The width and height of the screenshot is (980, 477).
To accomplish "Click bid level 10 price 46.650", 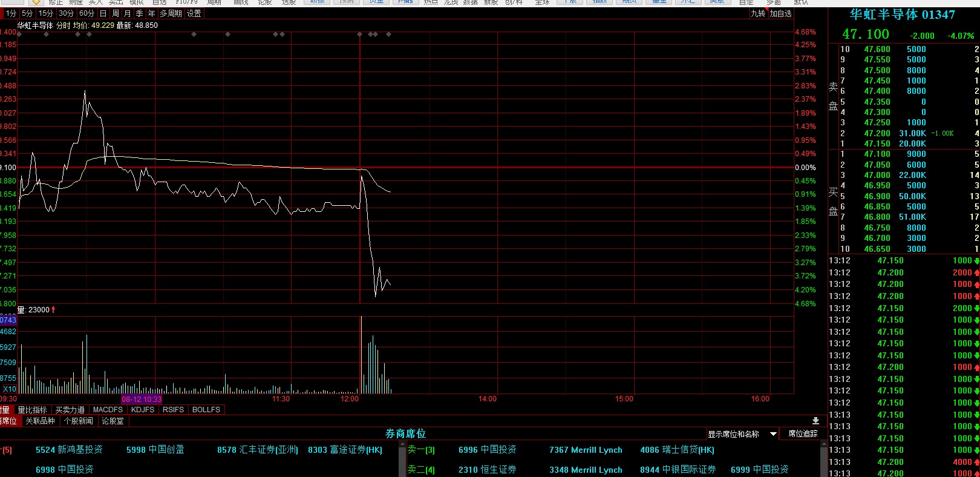I will coord(877,249).
